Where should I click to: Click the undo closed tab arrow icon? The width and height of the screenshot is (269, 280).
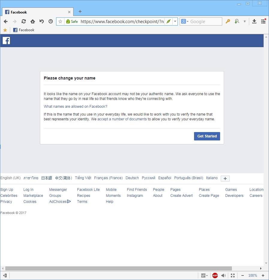pos(42,21)
